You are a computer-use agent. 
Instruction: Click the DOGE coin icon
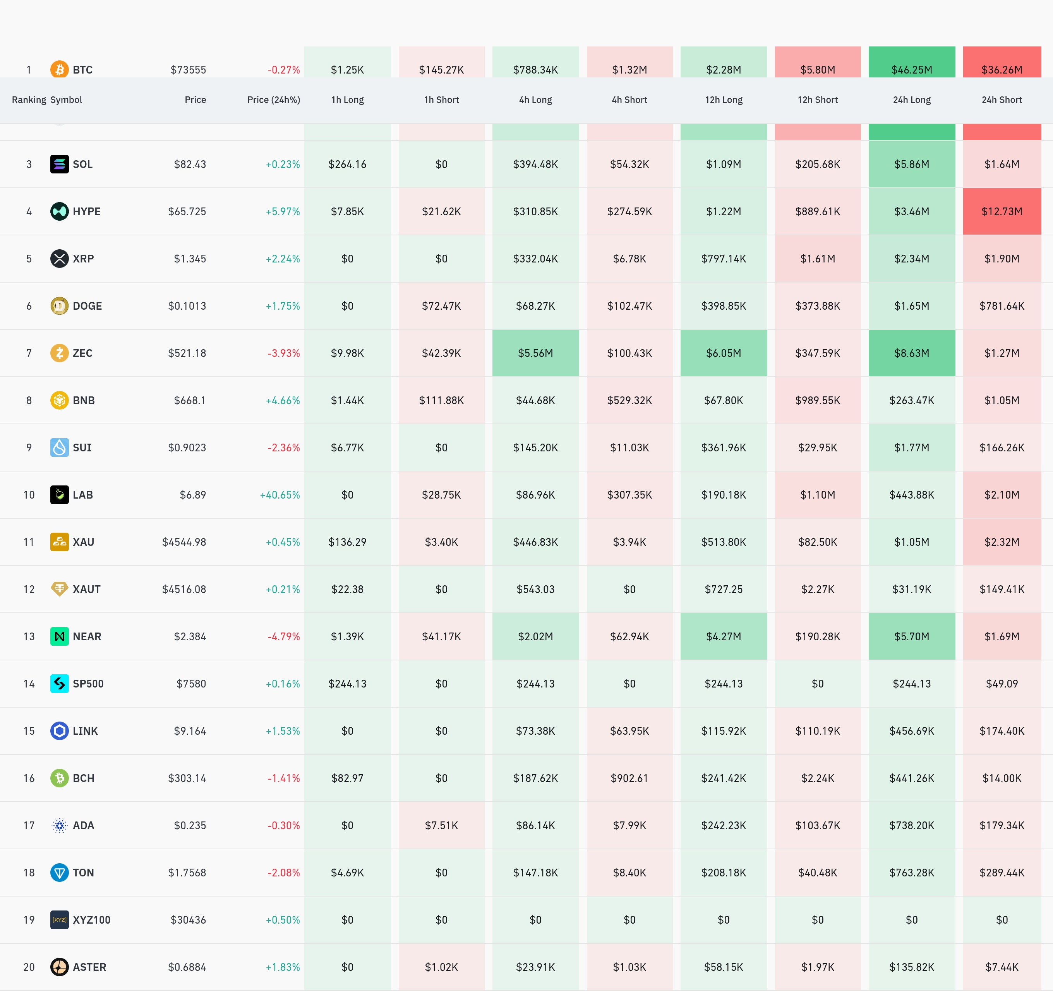[x=59, y=305]
